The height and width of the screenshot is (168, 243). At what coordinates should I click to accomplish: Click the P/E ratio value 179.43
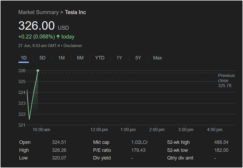tap(139, 150)
